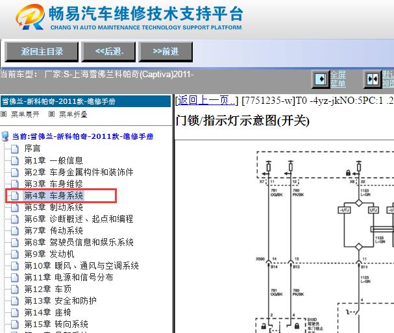This screenshot has height=333, width=394.
Task: Collapse all menus via 菜单折叠
Action: tap(73, 114)
